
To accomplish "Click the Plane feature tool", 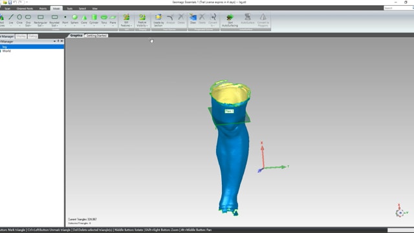I will 113,20.
